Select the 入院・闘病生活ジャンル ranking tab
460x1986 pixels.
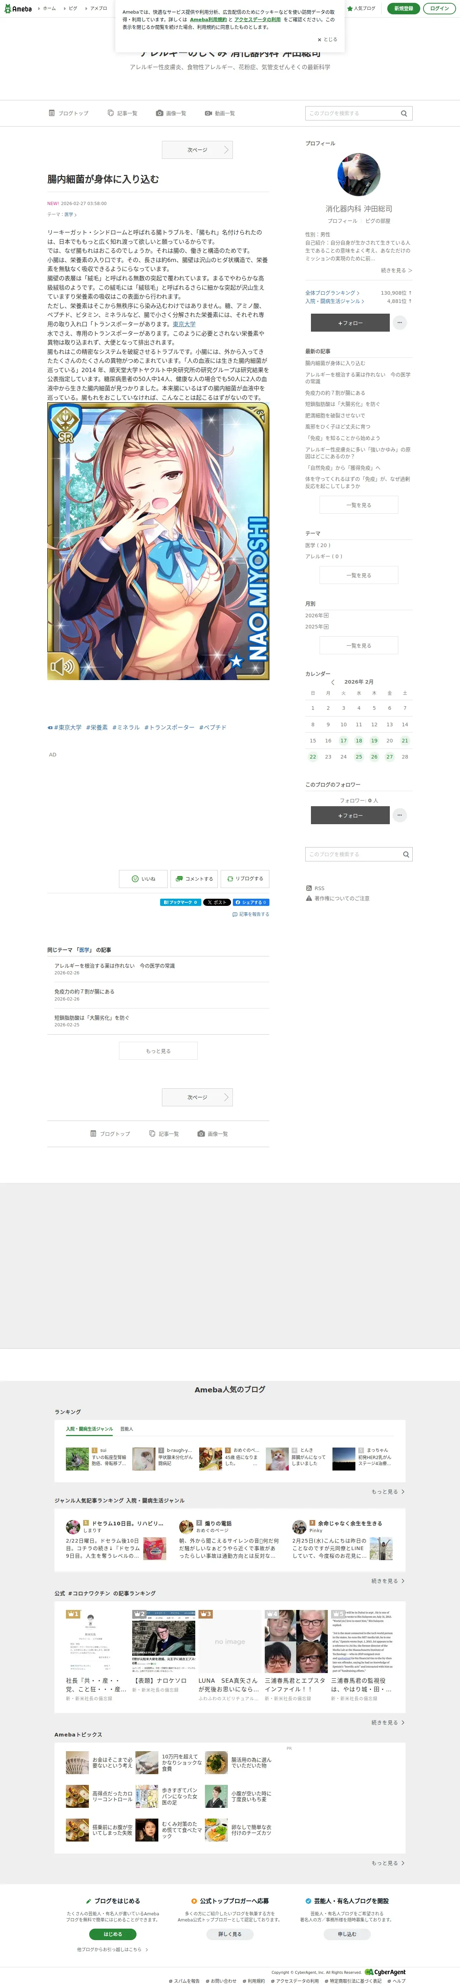(89, 1429)
